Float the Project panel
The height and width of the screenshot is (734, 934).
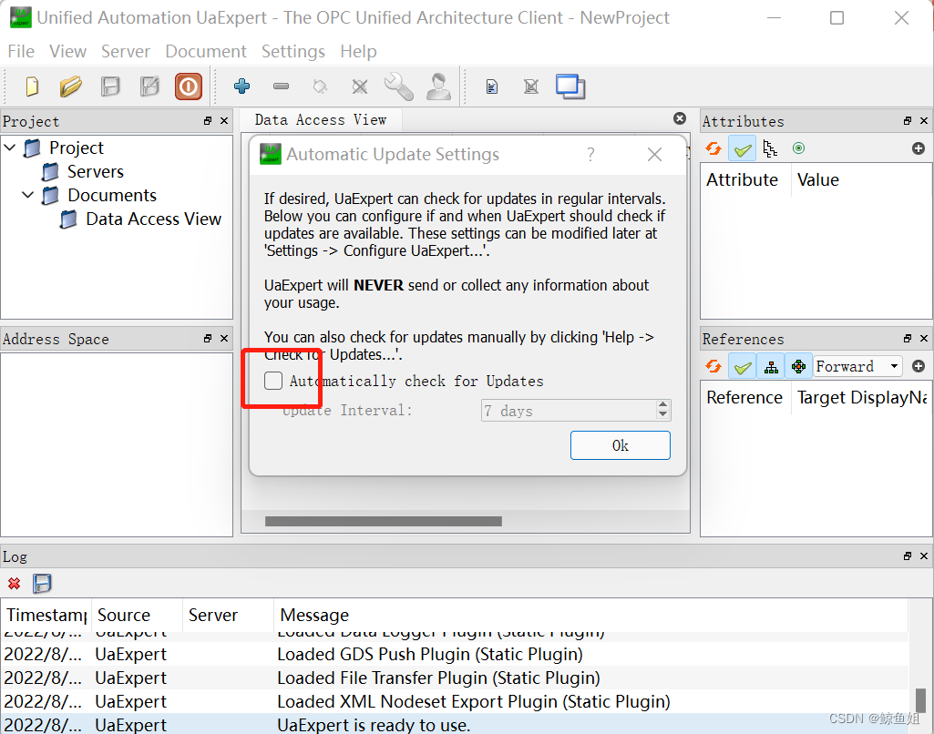coord(208,121)
